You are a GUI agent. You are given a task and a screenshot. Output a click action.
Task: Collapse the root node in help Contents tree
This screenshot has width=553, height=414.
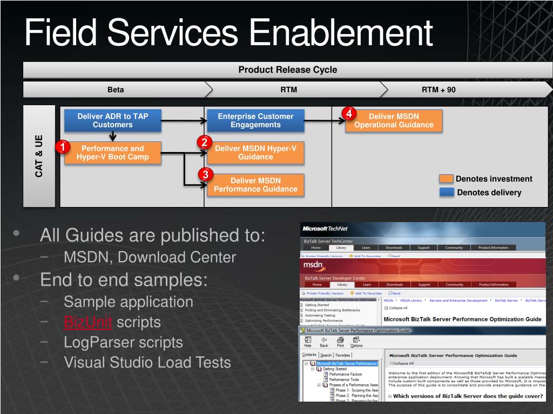[x=306, y=364]
